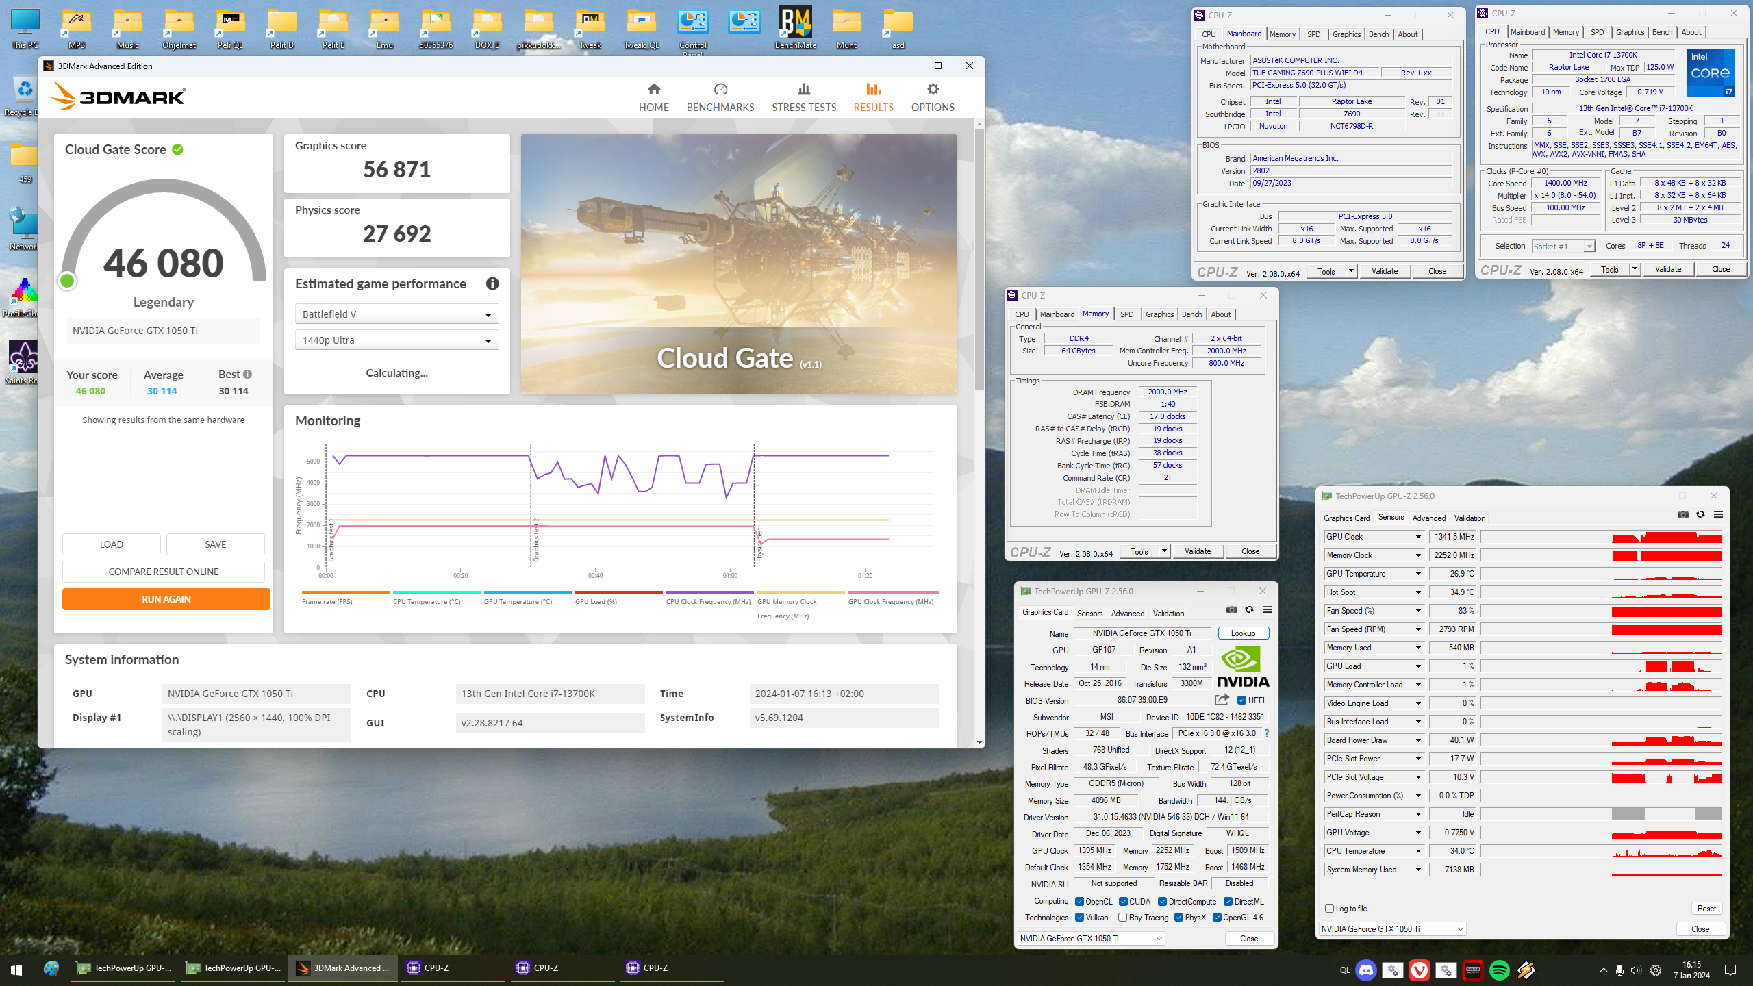Open GPU selector dropdown in GPU-Z Sensors window

coord(1392,928)
